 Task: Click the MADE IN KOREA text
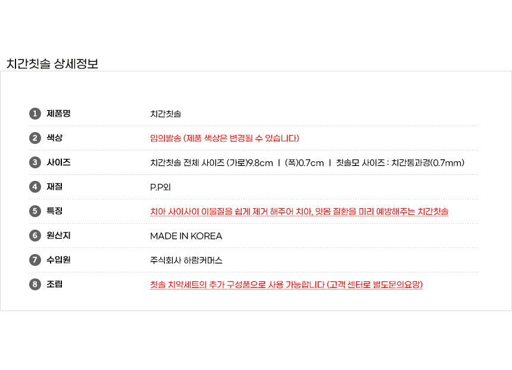tap(186, 236)
